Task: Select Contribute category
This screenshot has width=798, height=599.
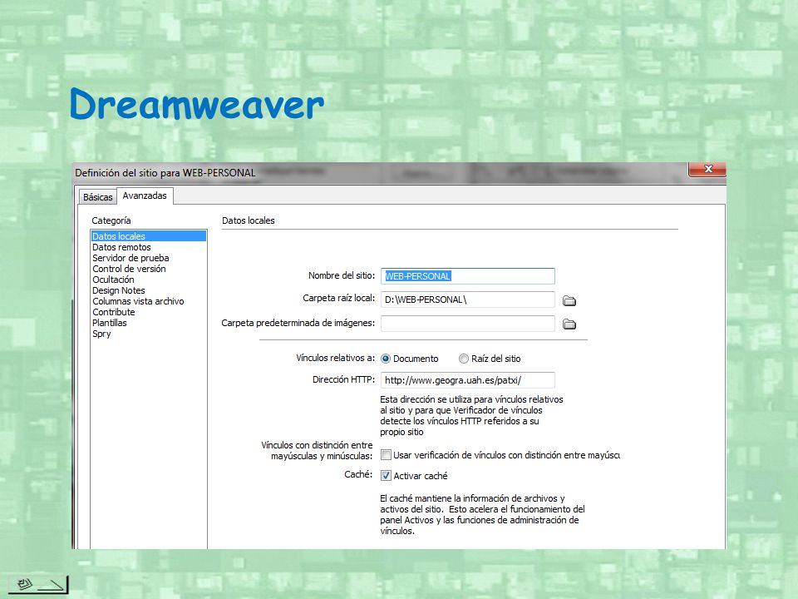Action: pos(149,312)
